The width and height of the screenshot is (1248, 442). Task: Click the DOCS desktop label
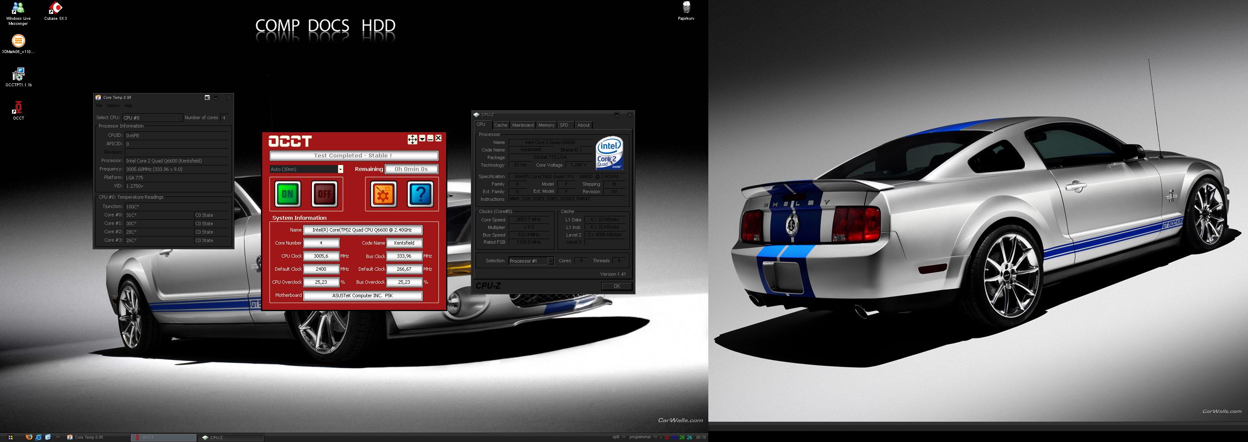pyautogui.click(x=328, y=26)
